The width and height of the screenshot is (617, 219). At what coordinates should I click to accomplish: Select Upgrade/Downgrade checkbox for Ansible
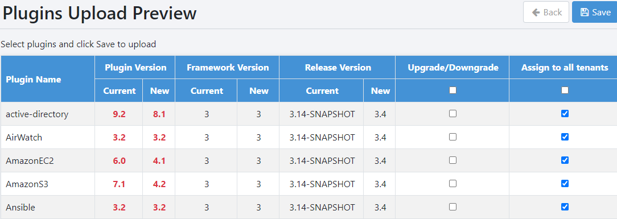(x=453, y=207)
